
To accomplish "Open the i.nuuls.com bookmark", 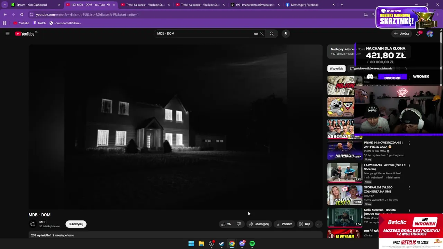I will [65, 23].
